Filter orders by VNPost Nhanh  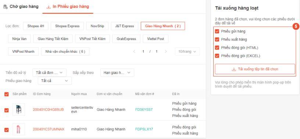point(23,51)
